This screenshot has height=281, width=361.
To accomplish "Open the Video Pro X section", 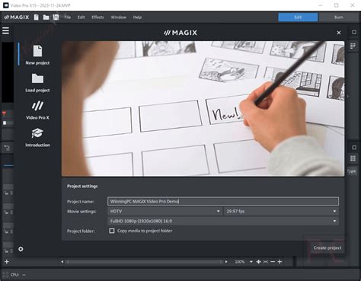I will (x=37, y=110).
